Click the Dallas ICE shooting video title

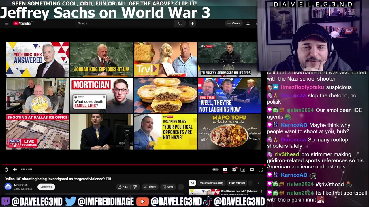(x=58, y=179)
